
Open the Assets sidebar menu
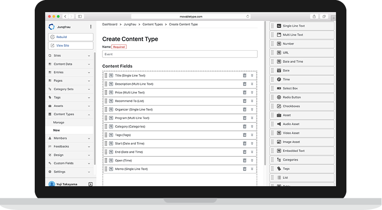69,106
